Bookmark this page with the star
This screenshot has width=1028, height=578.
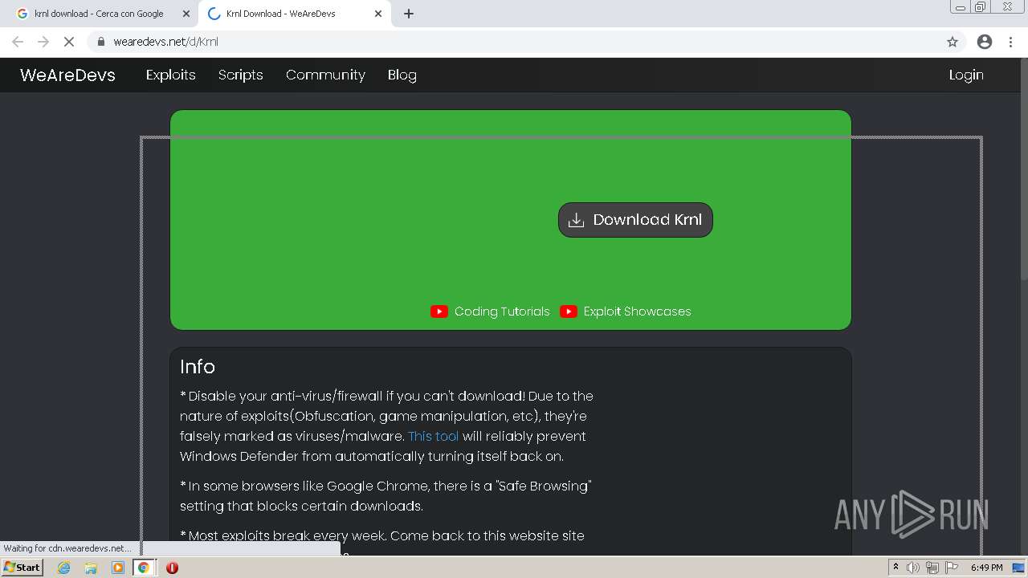[953, 42]
